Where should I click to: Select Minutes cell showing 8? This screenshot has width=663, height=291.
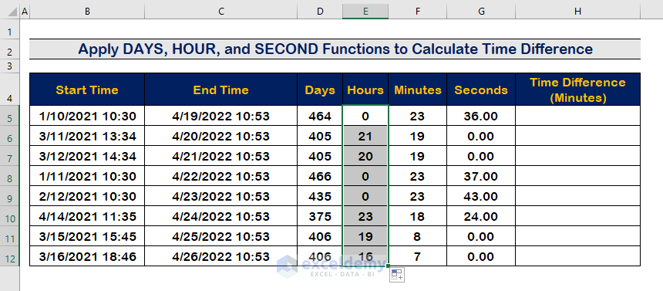coord(417,236)
